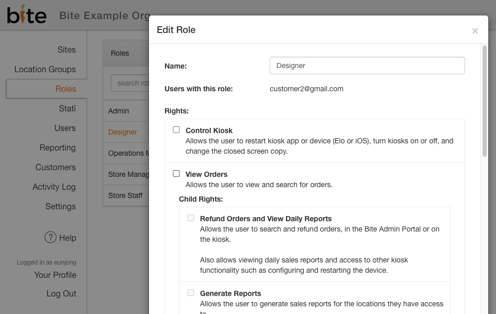Open the Users section
The height and width of the screenshot is (314, 496).
coord(65,128)
